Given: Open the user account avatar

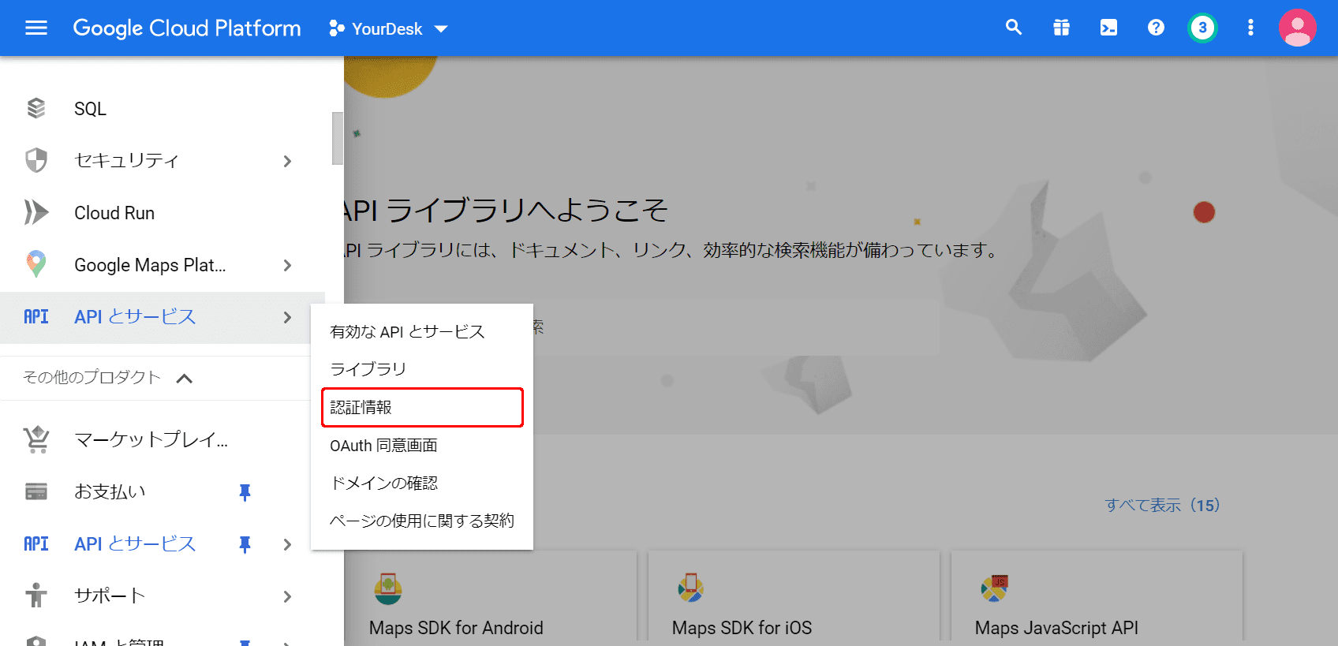Looking at the screenshot, I should [x=1297, y=28].
